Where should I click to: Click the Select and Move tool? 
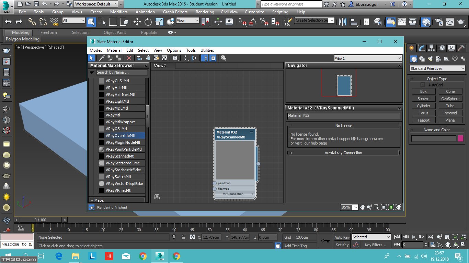(x=137, y=22)
